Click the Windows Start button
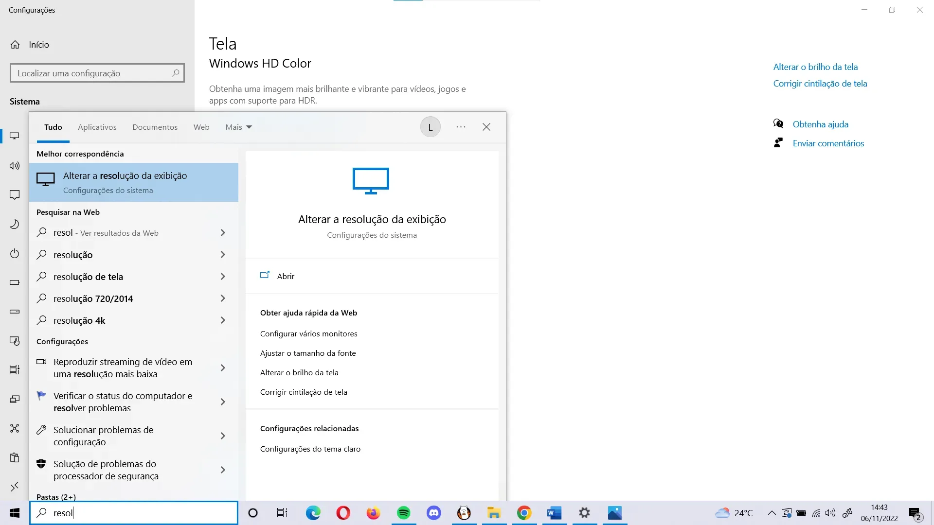This screenshot has height=525, width=934. tap(15, 513)
